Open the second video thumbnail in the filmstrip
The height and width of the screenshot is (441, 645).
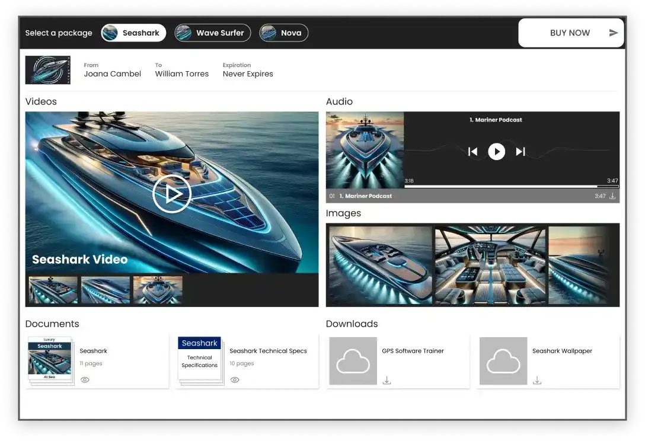point(105,290)
